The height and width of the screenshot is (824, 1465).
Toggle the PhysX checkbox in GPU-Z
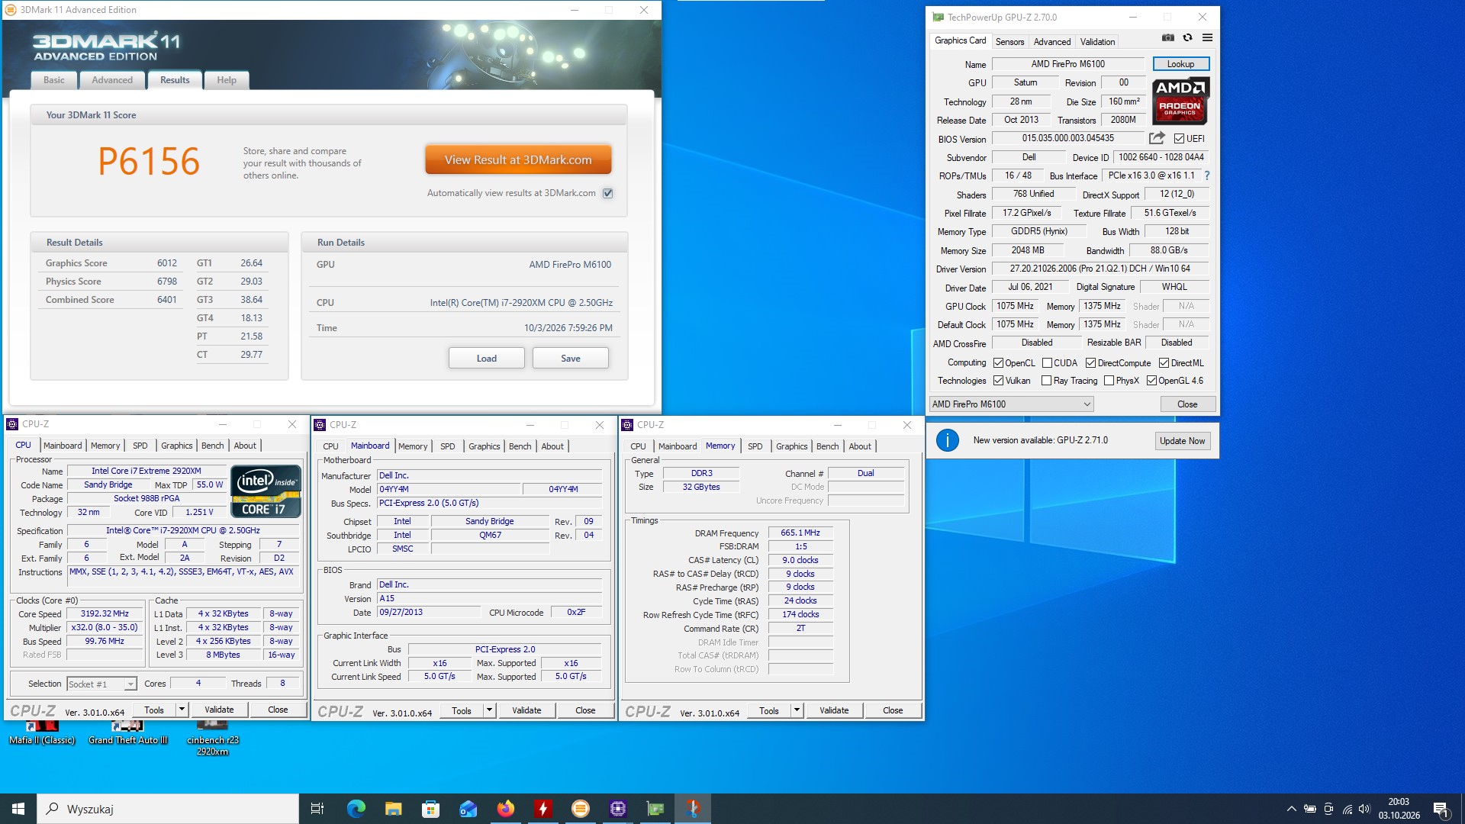click(1109, 381)
